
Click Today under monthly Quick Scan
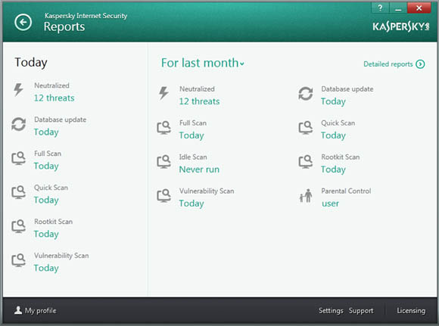pyautogui.click(x=333, y=135)
